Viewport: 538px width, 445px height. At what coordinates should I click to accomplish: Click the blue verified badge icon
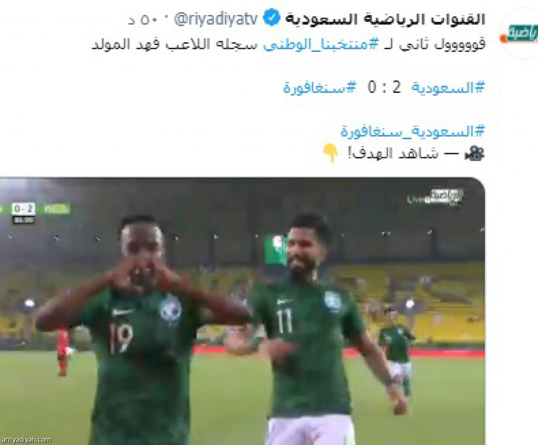click(x=272, y=18)
